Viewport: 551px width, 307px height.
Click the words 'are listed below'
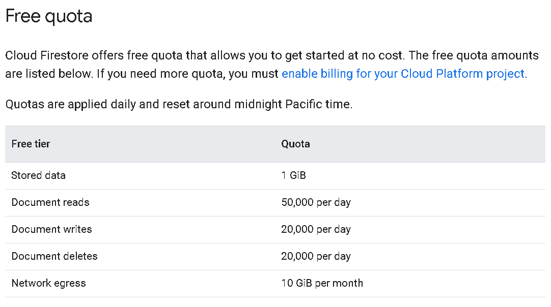pyautogui.click(x=48, y=74)
